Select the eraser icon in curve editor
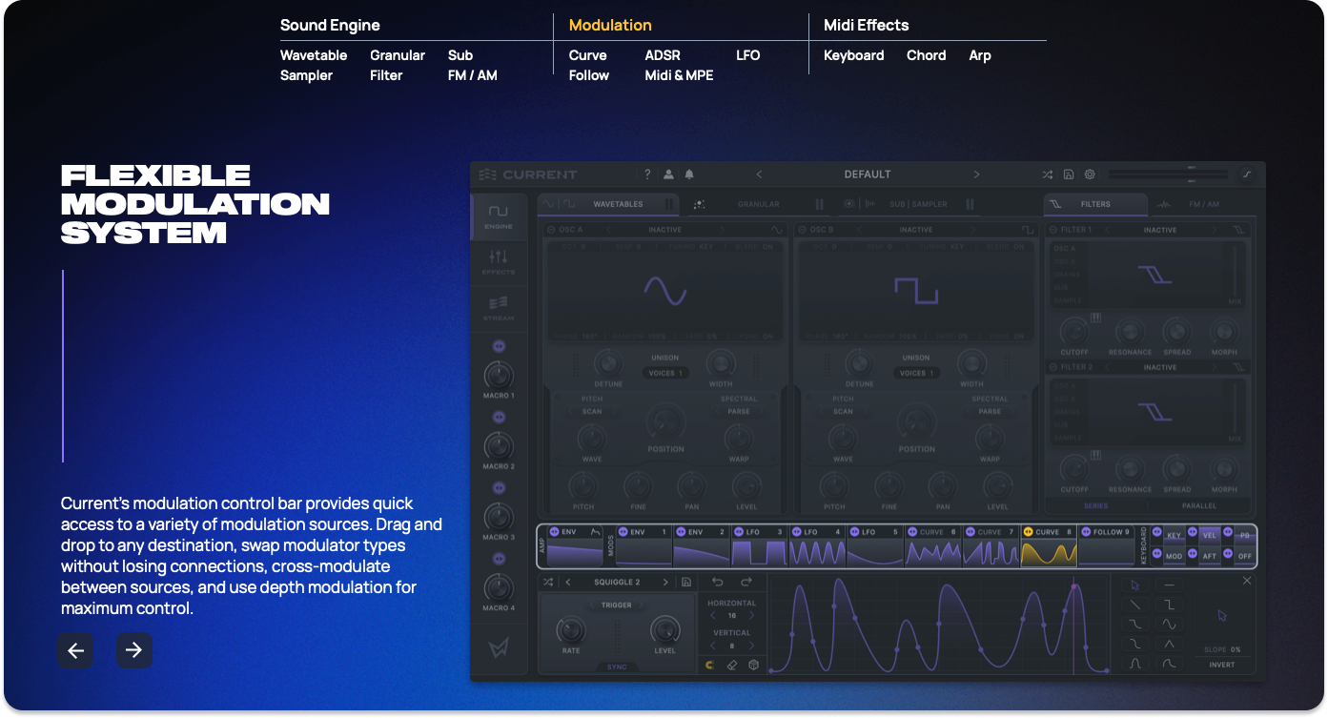The width and height of the screenshot is (1328, 718). tap(732, 665)
